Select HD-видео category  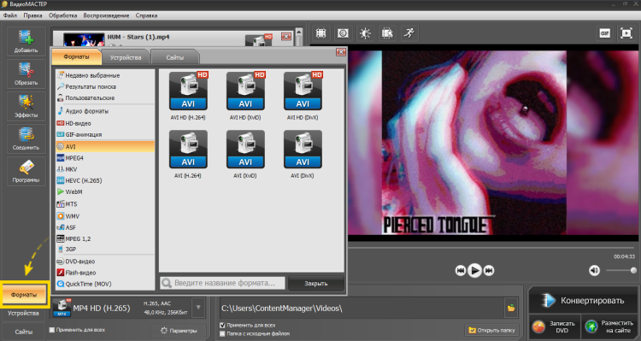point(105,123)
